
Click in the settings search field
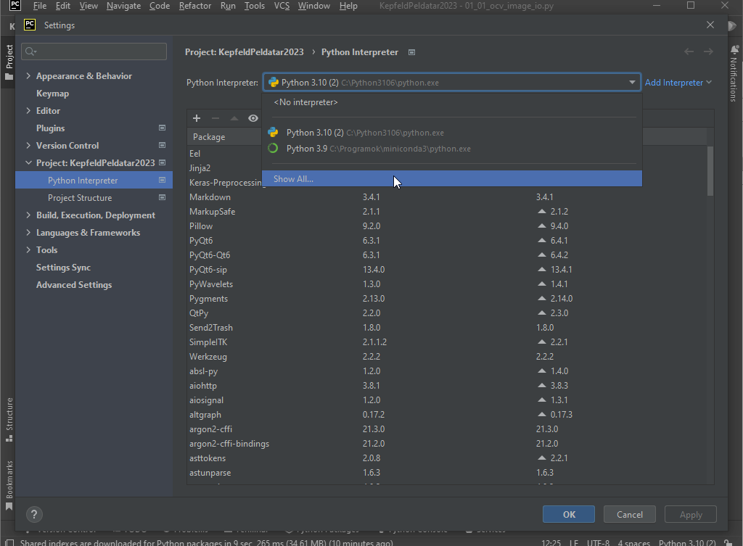94,51
